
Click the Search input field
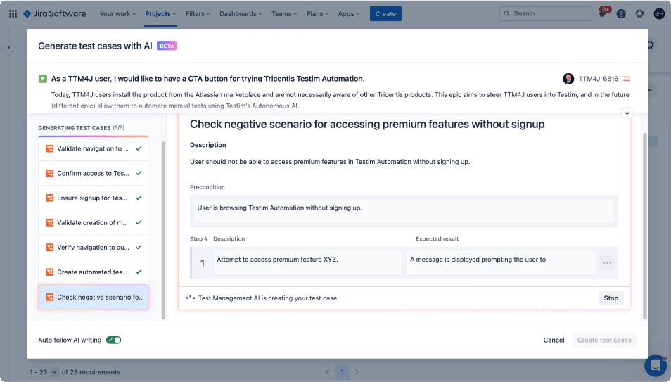point(546,13)
